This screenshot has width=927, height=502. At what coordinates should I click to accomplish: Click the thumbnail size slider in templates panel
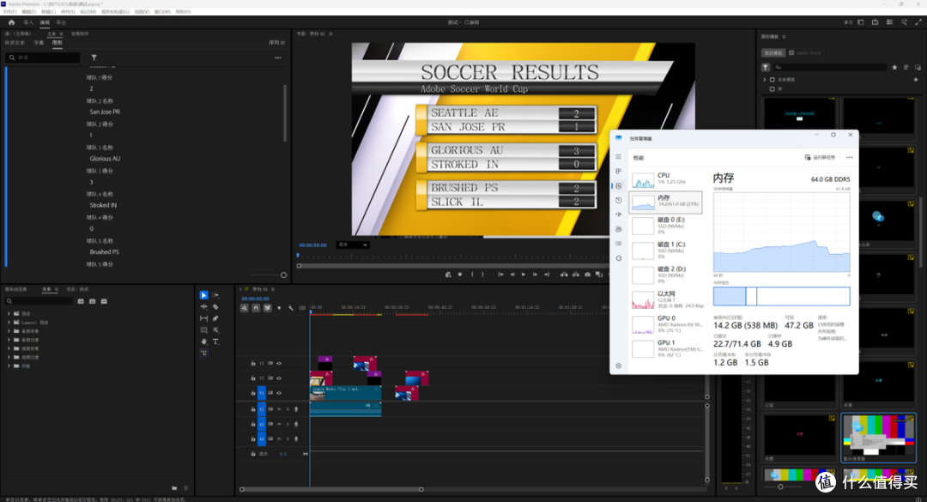point(780,487)
